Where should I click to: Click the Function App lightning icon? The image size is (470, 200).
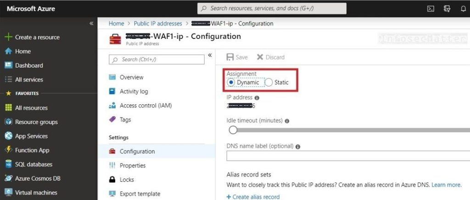8,150
